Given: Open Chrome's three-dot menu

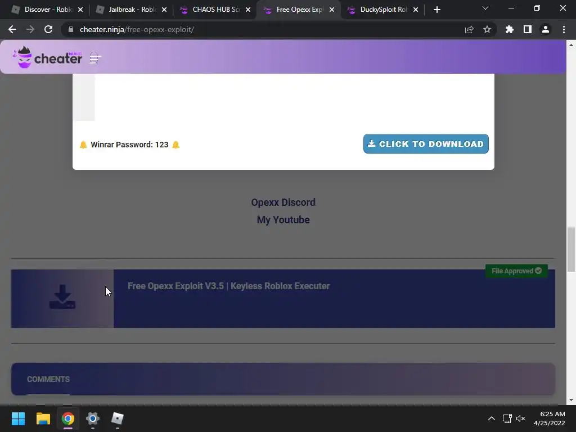Looking at the screenshot, I should [564, 29].
